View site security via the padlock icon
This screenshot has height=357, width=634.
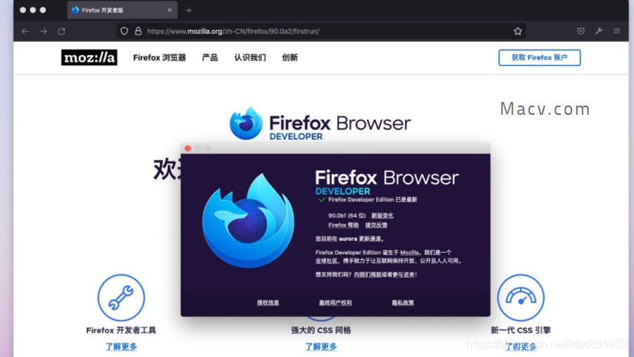click(x=138, y=31)
